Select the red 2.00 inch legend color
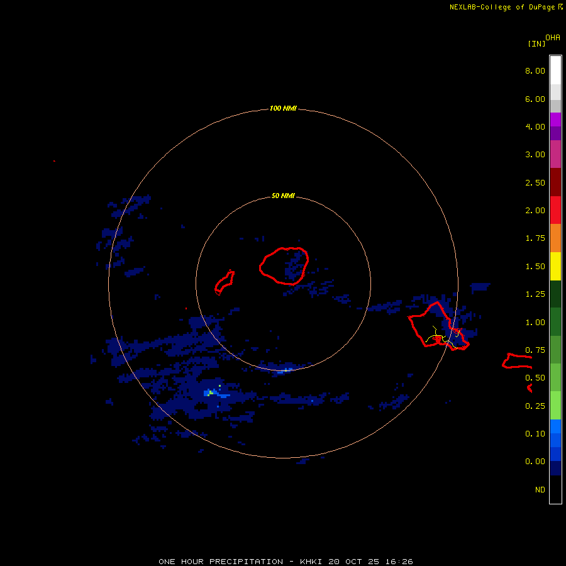This screenshot has height=566, width=566. (x=555, y=210)
